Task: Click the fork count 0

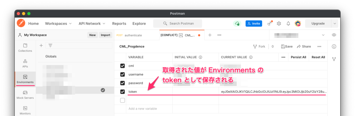Action: [x=273, y=47]
